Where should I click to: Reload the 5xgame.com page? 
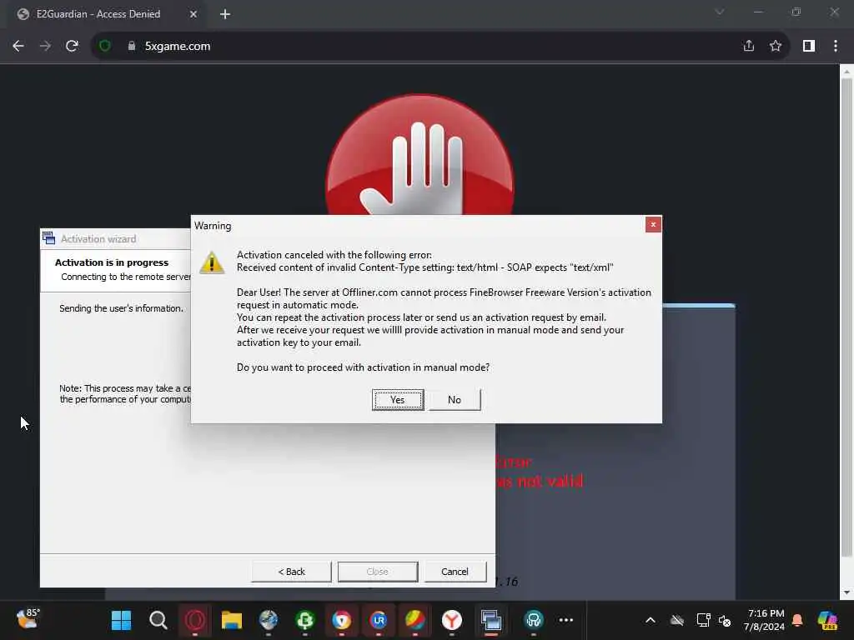(72, 47)
